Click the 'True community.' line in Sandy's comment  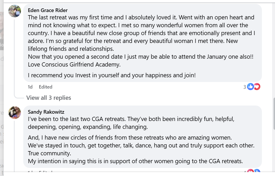pyautogui.click(x=49, y=153)
